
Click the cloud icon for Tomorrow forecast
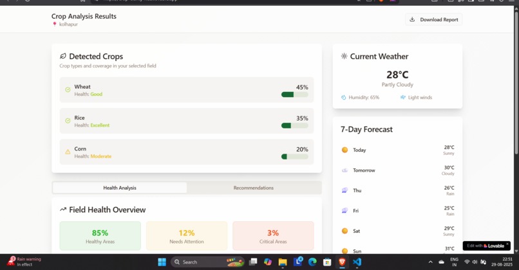[x=344, y=170]
